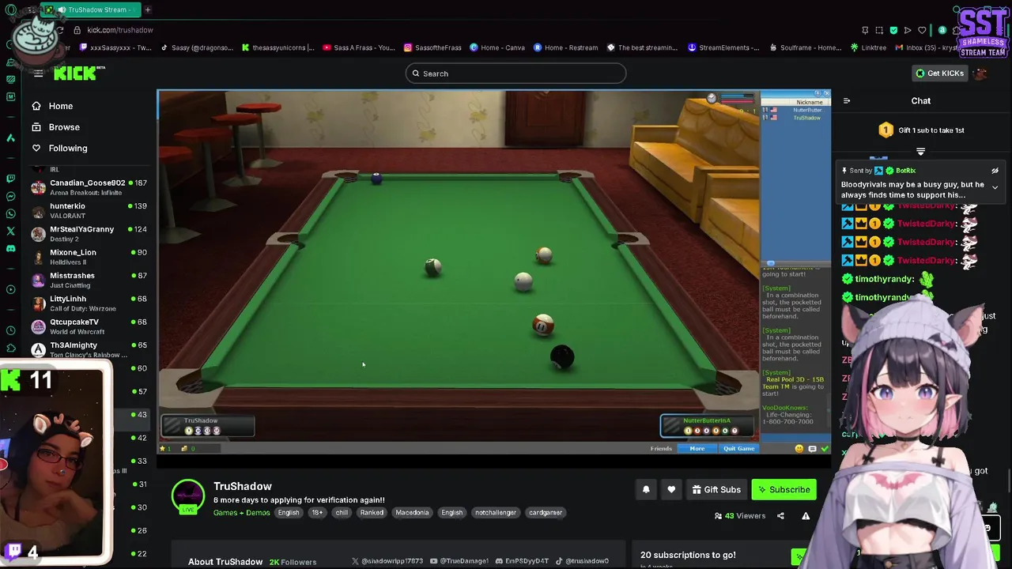The image size is (1012, 569).
Task: Click the Friends label in the pool game
Action: pyautogui.click(x=661, y=449)
